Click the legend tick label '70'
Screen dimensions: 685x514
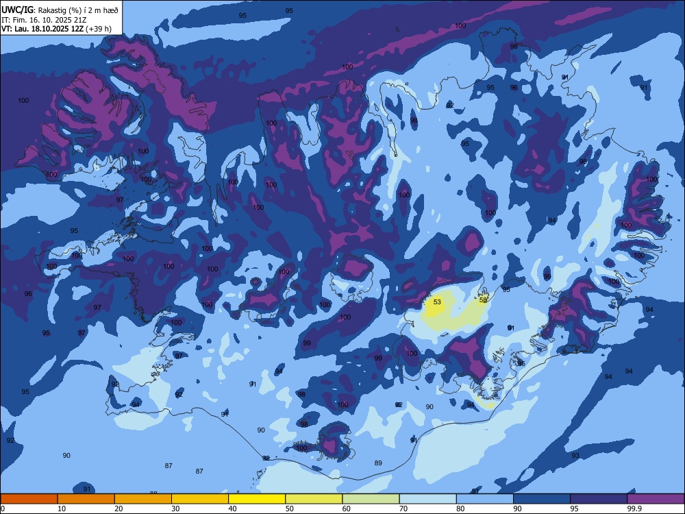pyautogui.click(x=403, y=509)
